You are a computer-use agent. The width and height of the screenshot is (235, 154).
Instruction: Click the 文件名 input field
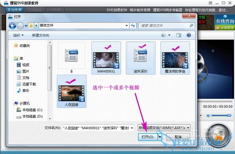click(x=96, y=128)
